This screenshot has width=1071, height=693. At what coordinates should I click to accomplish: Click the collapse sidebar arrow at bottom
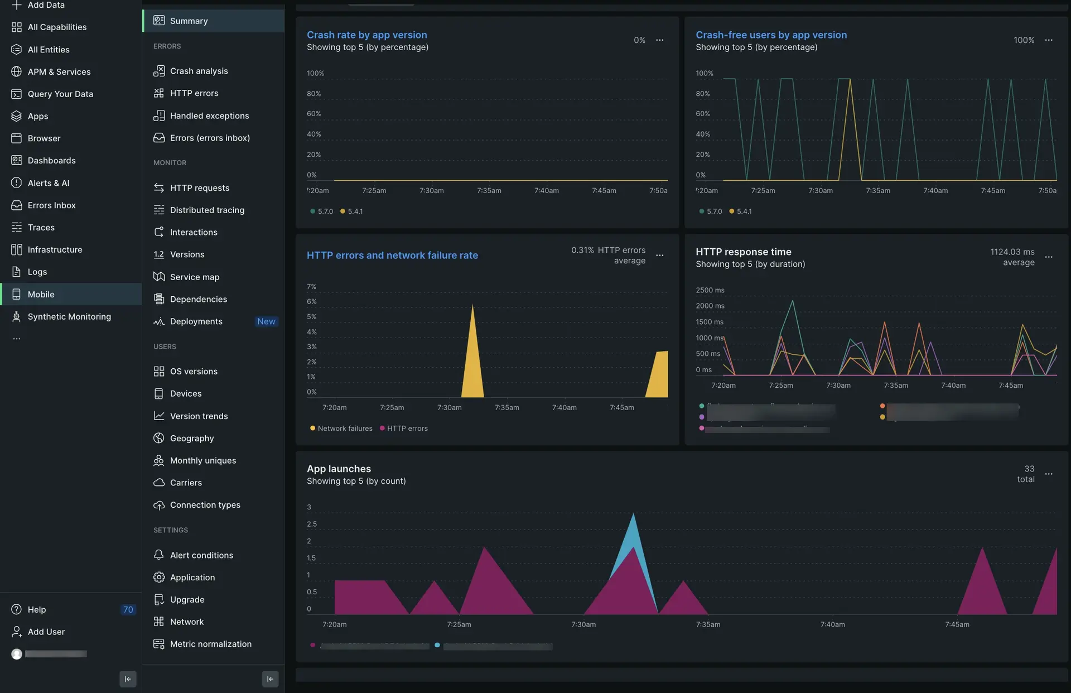point(127,678)
